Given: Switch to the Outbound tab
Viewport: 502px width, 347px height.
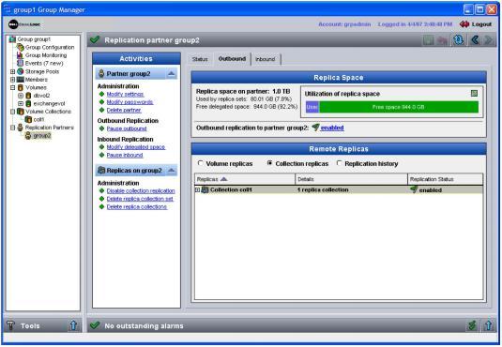Looking at the screenshot, I should 232,59.
